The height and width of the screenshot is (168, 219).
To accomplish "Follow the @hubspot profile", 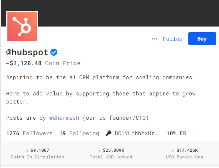I will (x=173, y=39).
